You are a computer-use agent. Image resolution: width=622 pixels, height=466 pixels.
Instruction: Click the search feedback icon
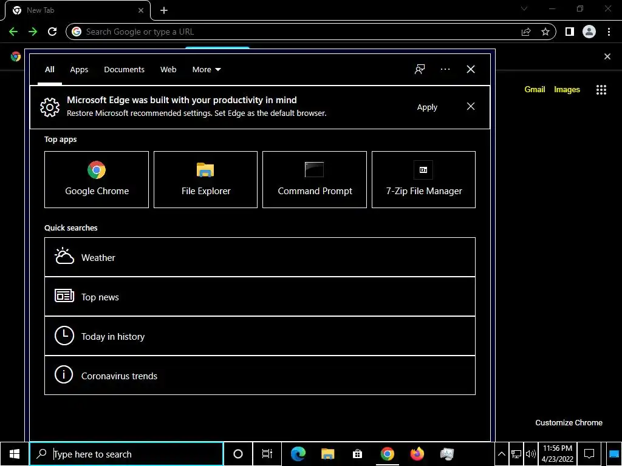coord(420,69)
